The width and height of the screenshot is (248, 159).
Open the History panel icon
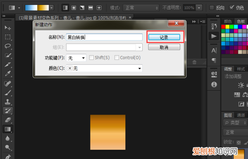pos(214,26)
